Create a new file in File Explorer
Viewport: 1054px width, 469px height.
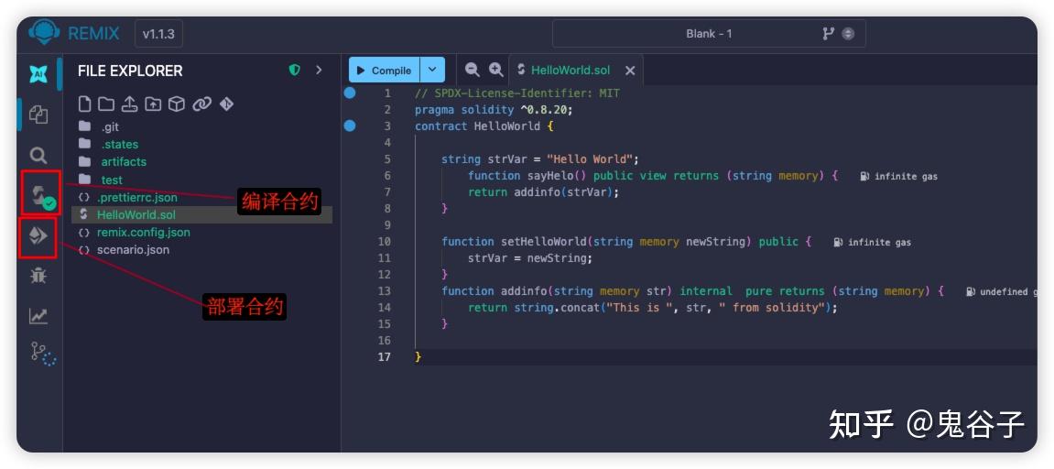point(84,104)
